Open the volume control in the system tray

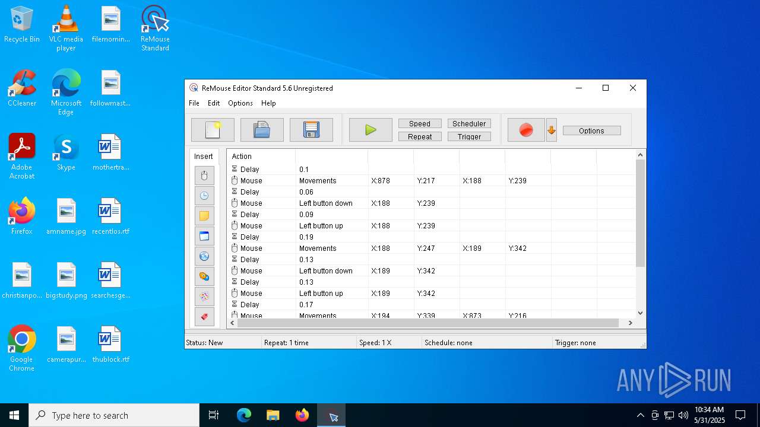tap(683, 415)
